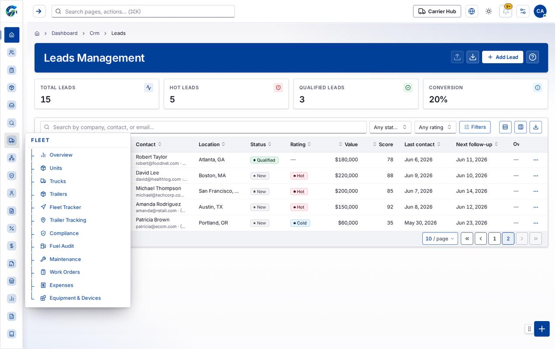Jump to the first page with double-chevron
The width and height of the screenshot is (559, 349).
[x=467, y=239]
